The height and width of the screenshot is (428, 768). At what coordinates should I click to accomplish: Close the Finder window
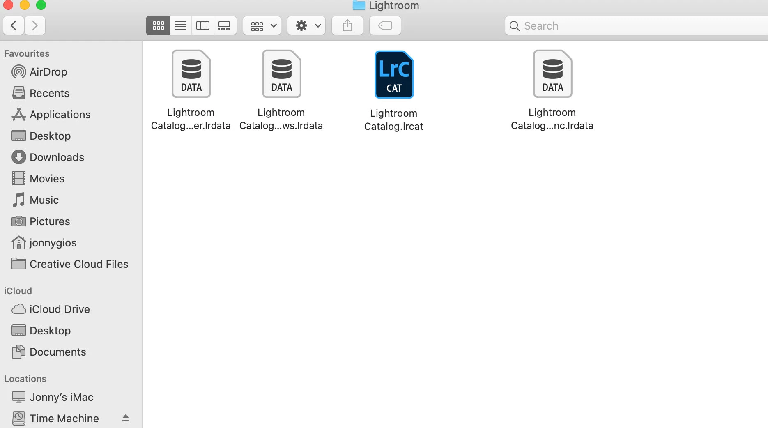[8, 5]
